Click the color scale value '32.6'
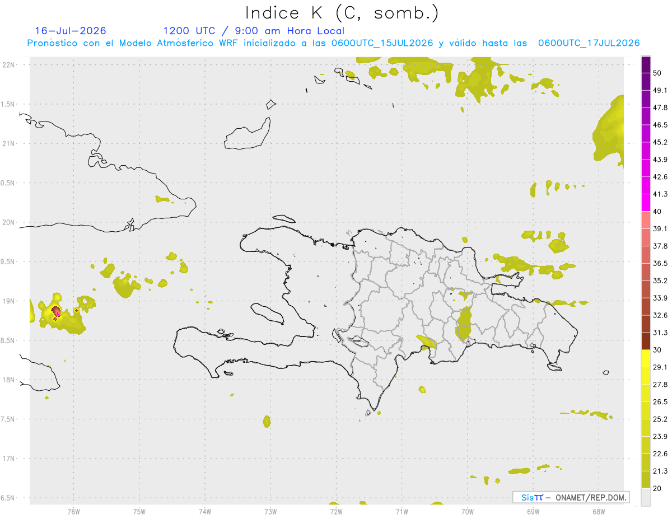This screenshot has height=519, width=672. tap(660, 315)
